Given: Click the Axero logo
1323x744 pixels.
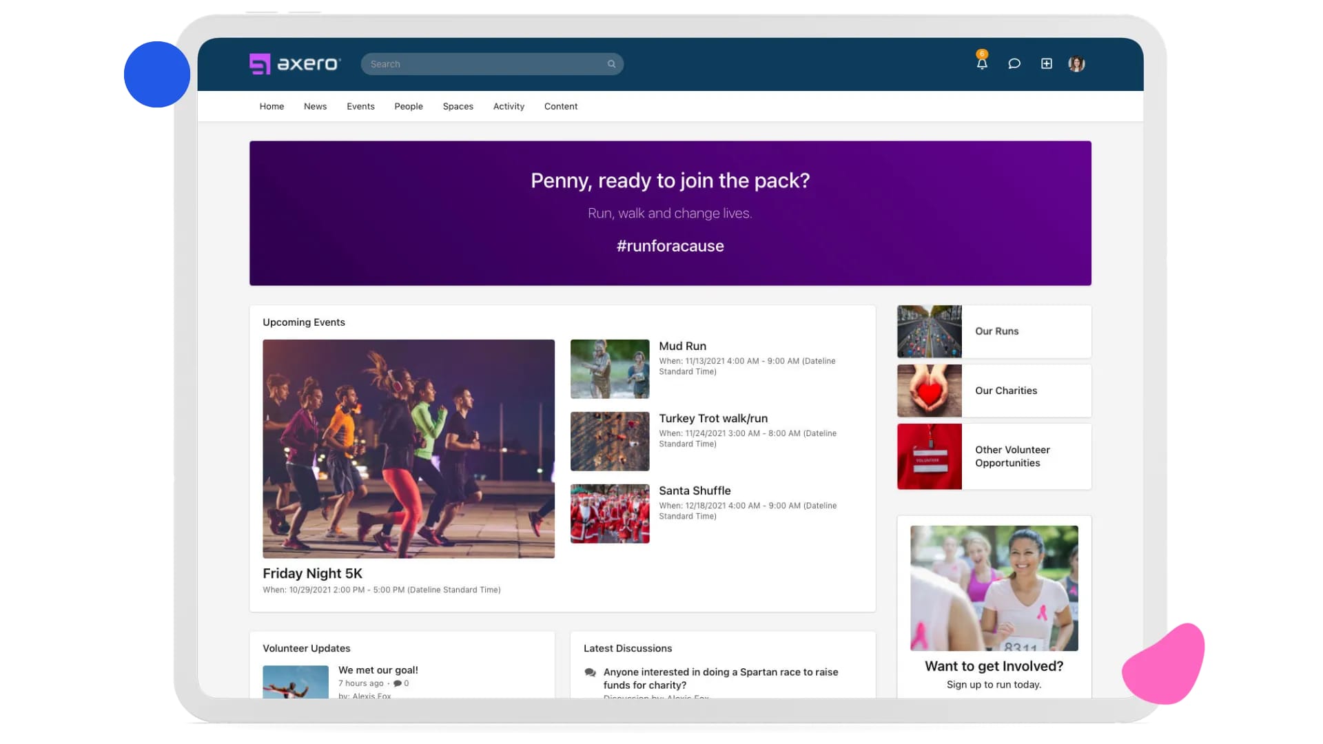Looking at the screenshot, I should [295, 64].
